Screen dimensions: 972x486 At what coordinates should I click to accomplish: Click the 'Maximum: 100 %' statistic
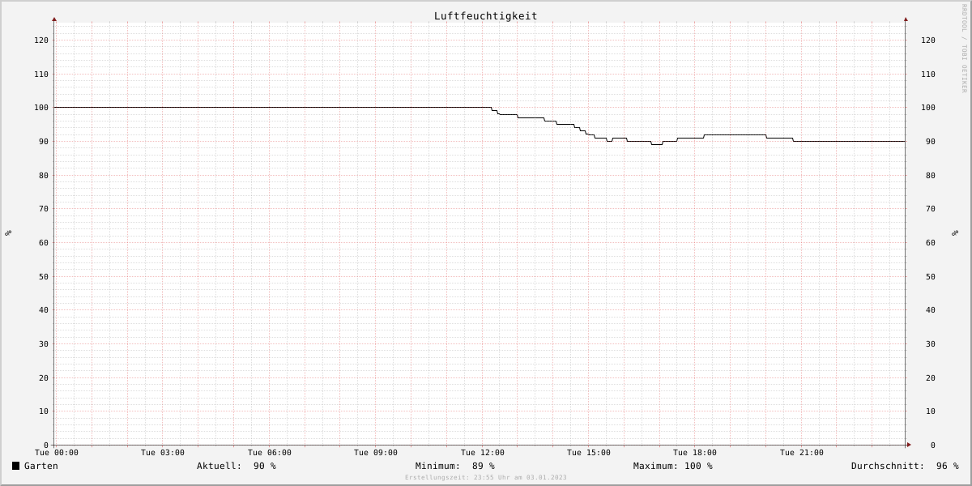[x=673, y=466]
